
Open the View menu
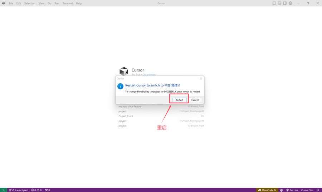[42, 3]
